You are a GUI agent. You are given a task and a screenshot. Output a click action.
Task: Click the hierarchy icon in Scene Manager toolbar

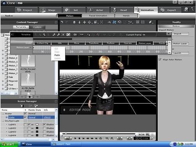(x=36, y=106)
